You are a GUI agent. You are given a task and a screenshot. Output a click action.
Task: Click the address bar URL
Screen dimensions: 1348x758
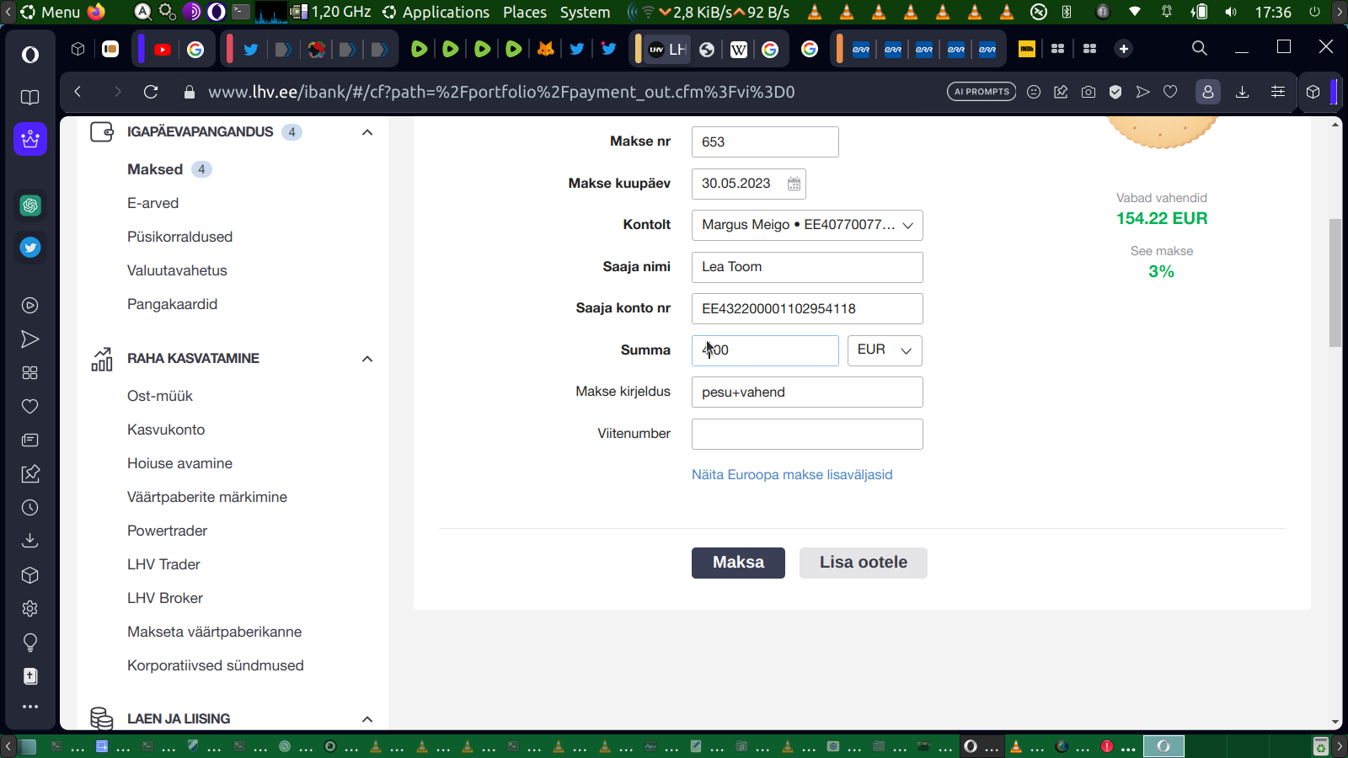(x=501, y=92)
